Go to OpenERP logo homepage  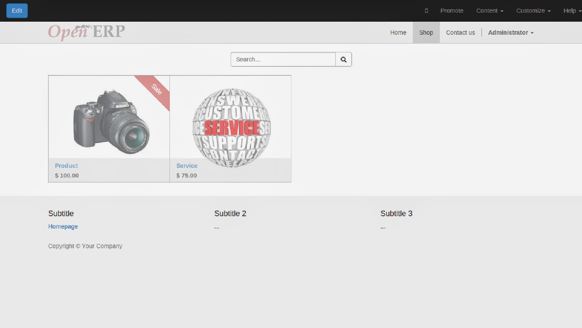[87, 32]
